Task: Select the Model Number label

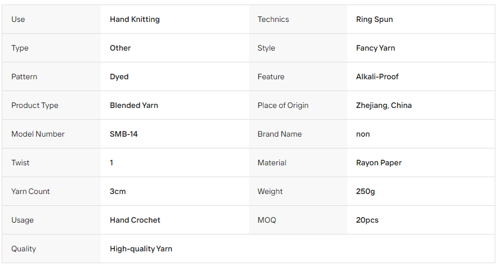Action: tap(38, 134)
